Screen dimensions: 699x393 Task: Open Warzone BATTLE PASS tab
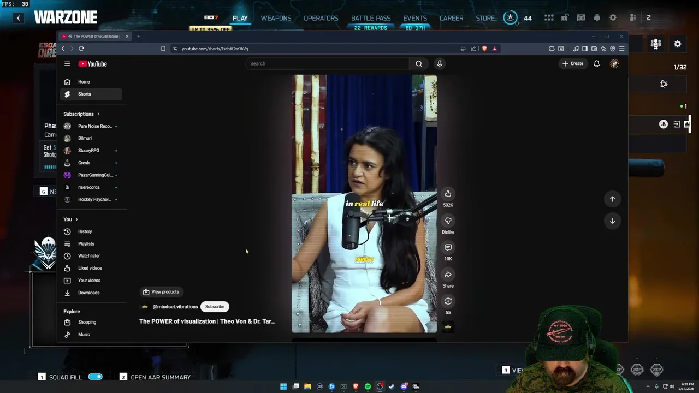(x=371, y=18)
